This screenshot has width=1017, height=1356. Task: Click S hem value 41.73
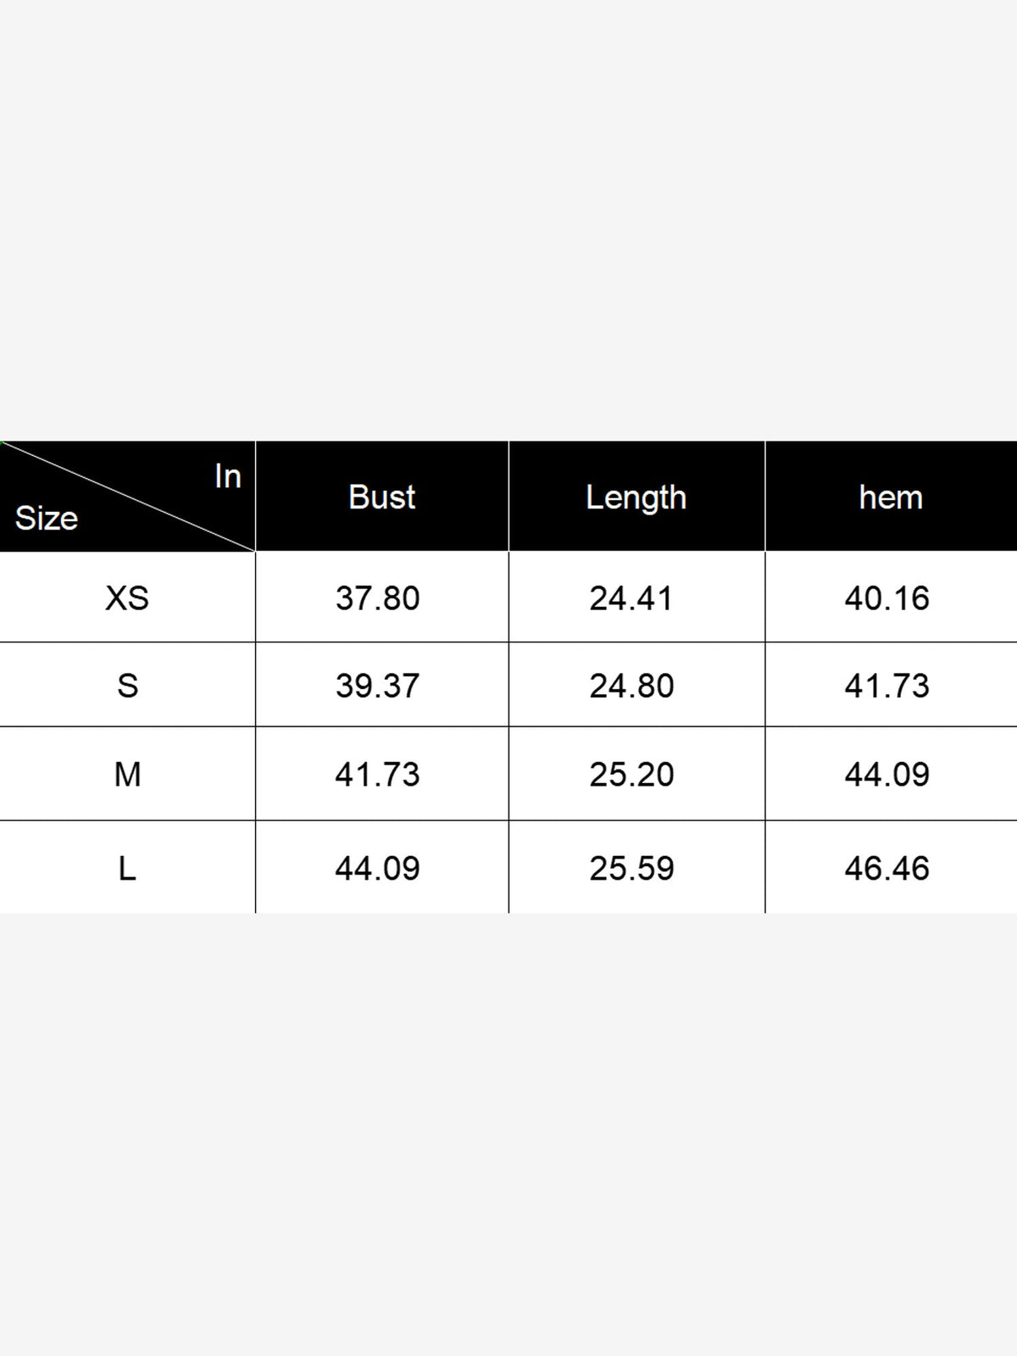click(887, 686)
